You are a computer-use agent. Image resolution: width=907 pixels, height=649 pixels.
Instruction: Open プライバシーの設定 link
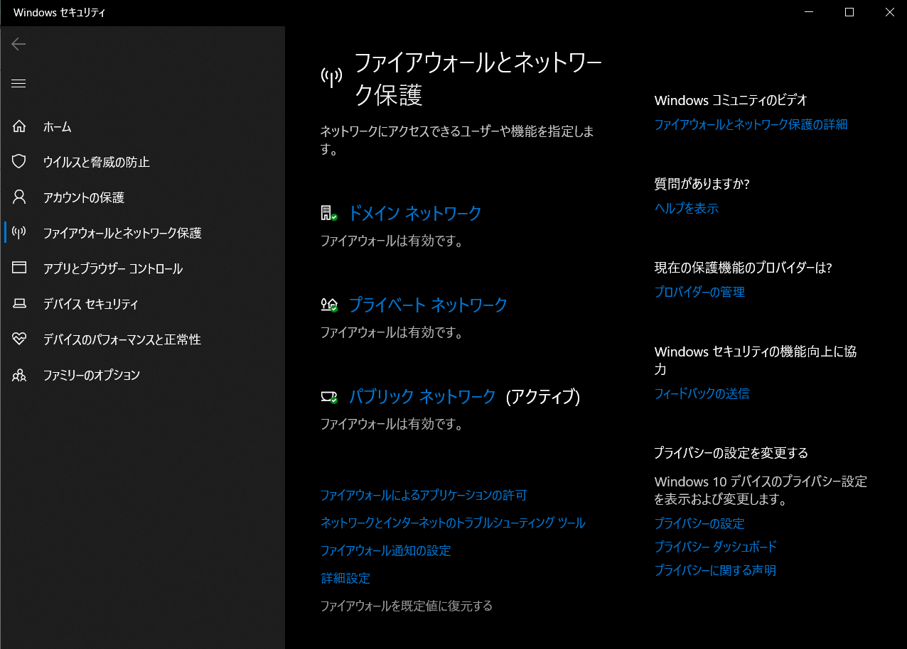699,523
